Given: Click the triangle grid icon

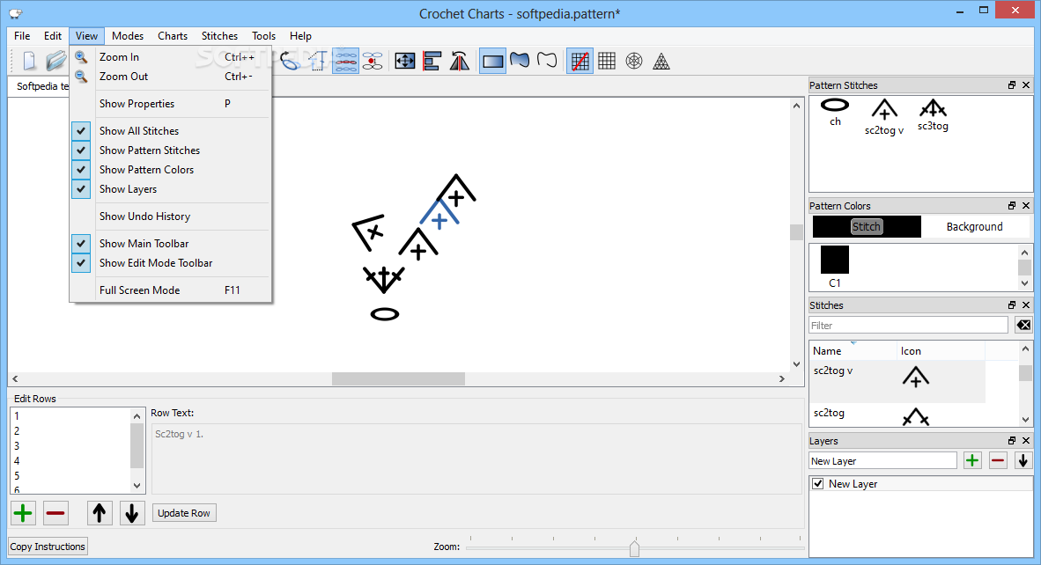Looking at the screenshot, I should tap(661, 61).
